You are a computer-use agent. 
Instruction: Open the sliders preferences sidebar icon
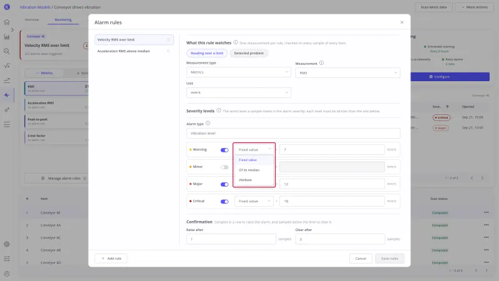tap(7, 259)
